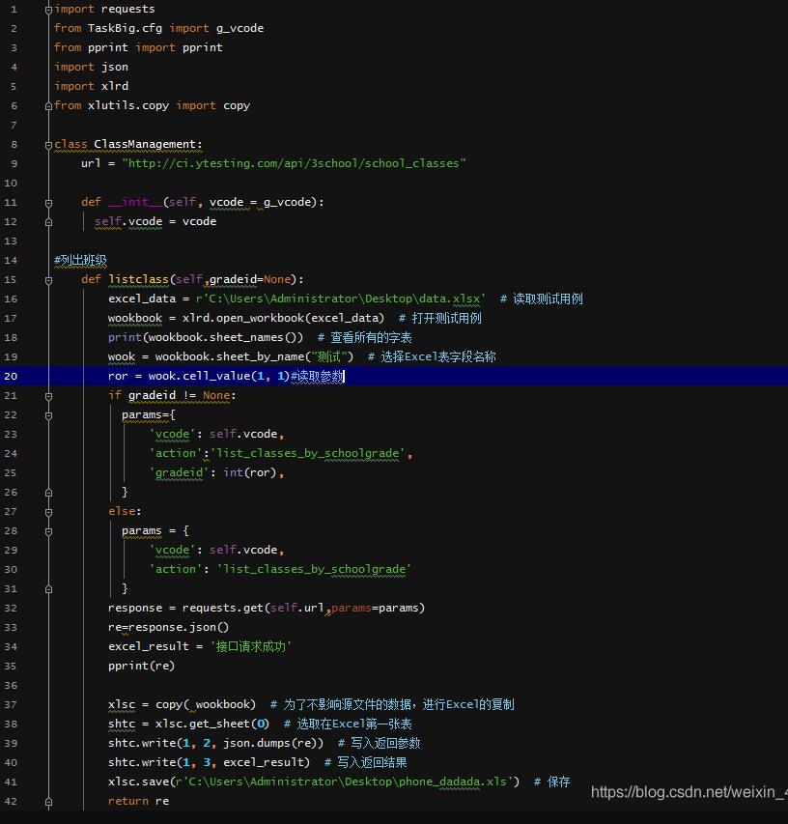Viewport: 788px width, 824px height.
Task: Collapse the listclass function fold marker
Action: [x=48, y=279]
